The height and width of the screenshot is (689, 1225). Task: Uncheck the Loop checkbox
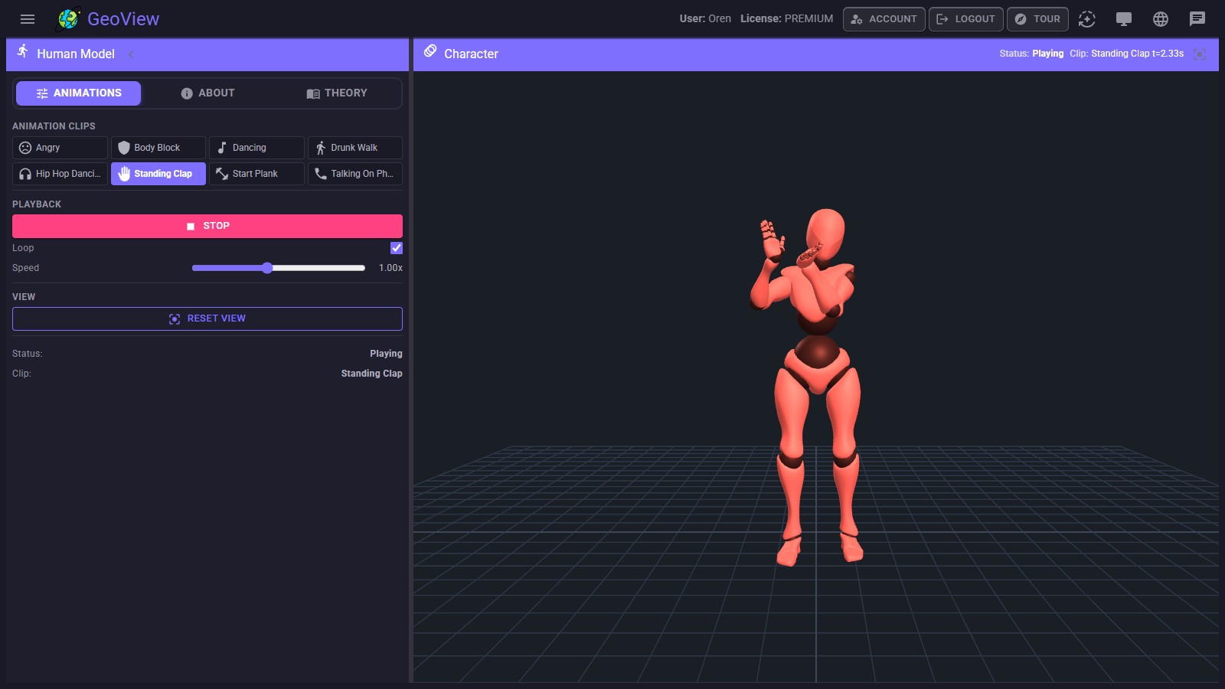pos(397,248)
